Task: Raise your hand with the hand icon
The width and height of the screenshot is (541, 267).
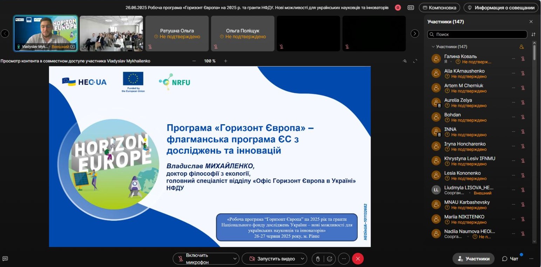Action: click(318, 259)
